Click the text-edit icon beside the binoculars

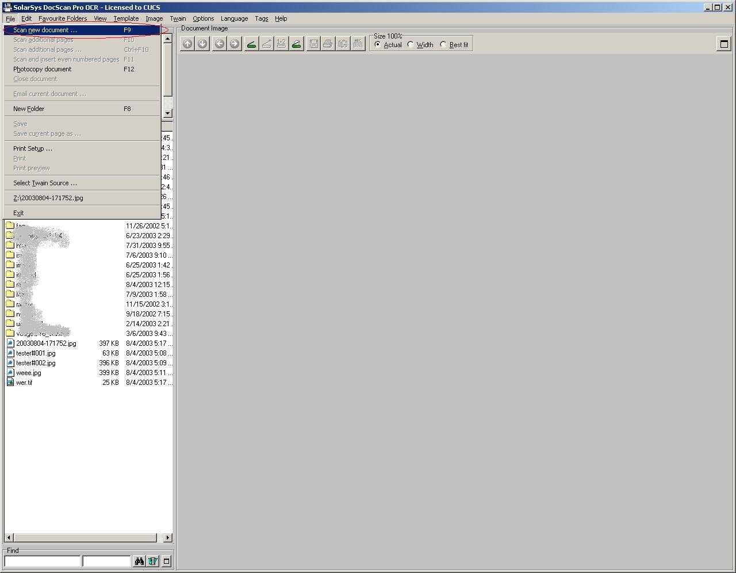[x=152, y=561]
